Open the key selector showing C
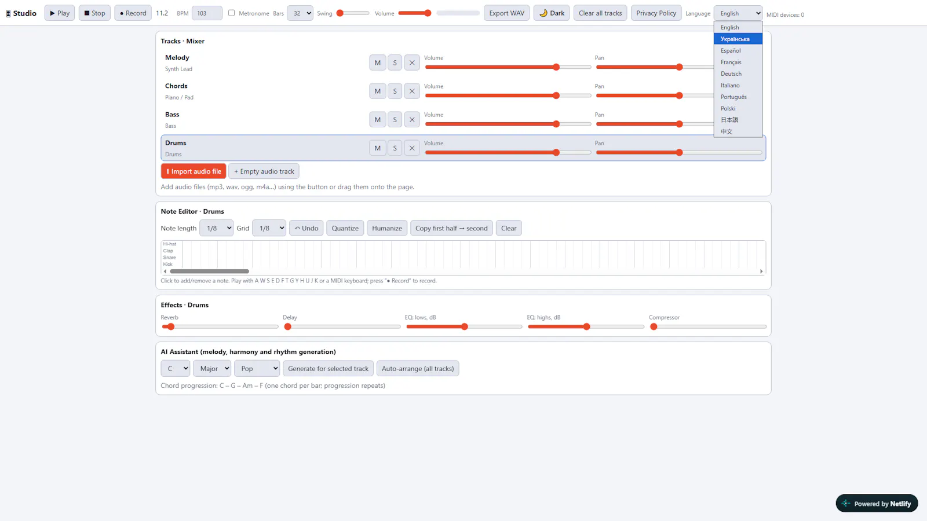The width and height of the screenshot is (927, 521). (x=176, y=369)
